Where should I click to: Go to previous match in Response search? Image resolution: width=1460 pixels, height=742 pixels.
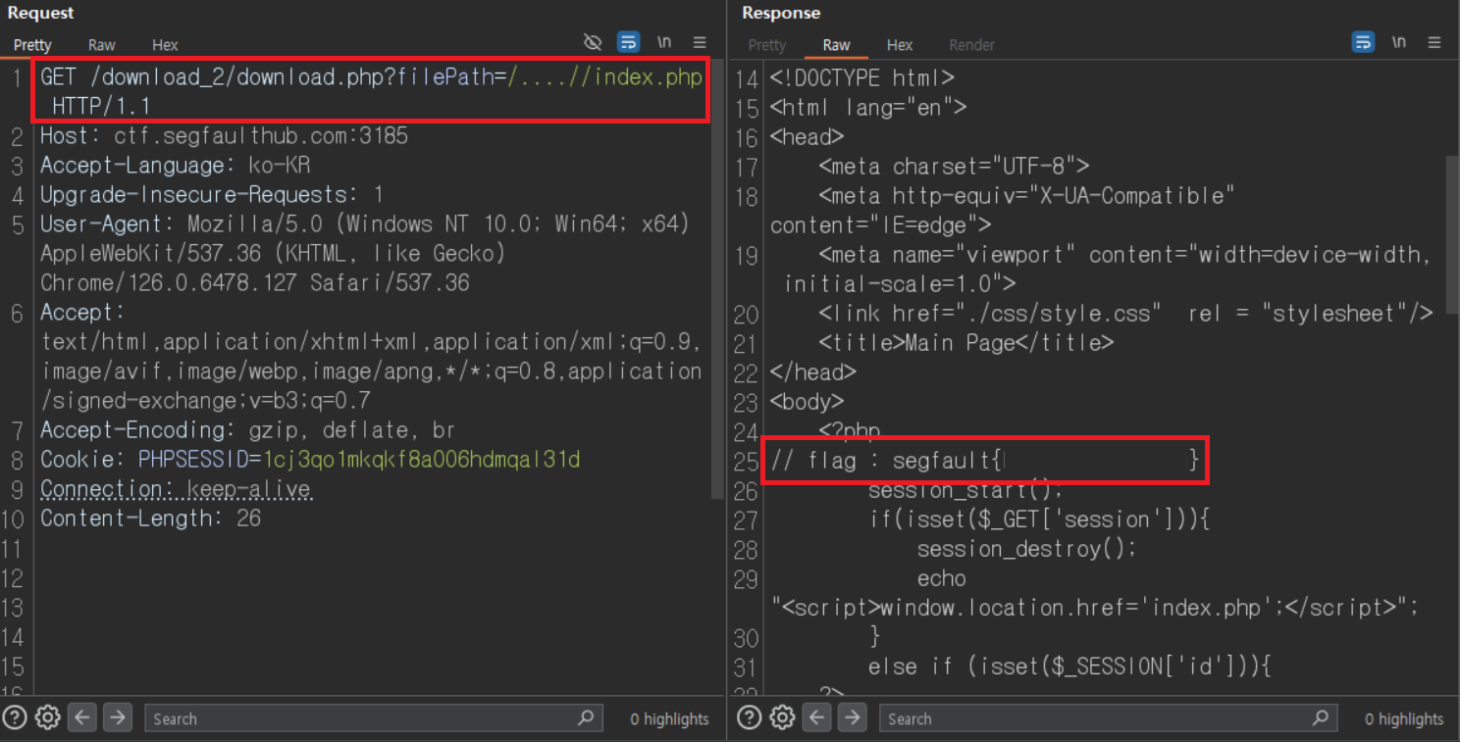[x=817, y=717]
